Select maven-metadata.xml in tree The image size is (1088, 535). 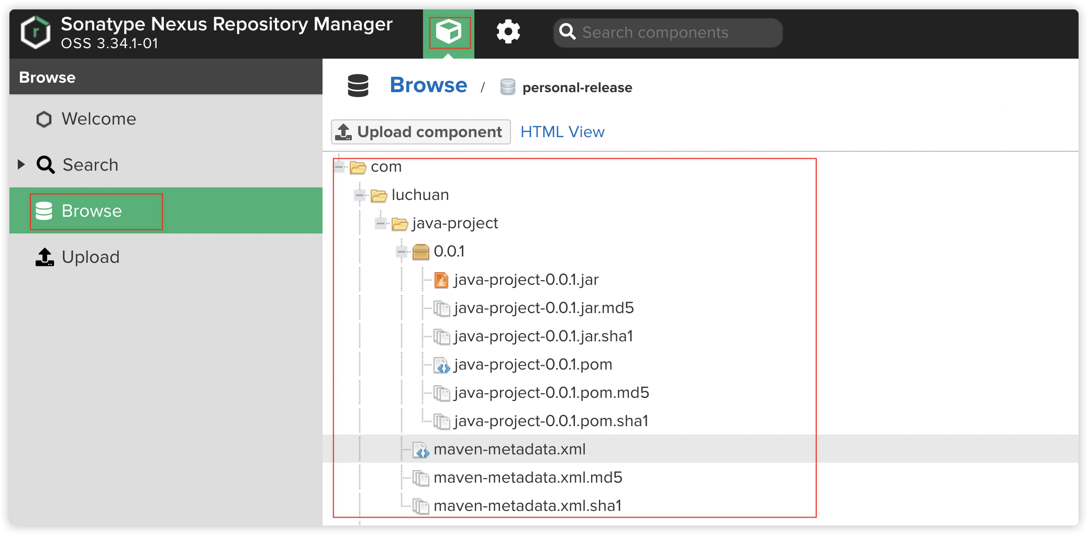tap(509, 449)
